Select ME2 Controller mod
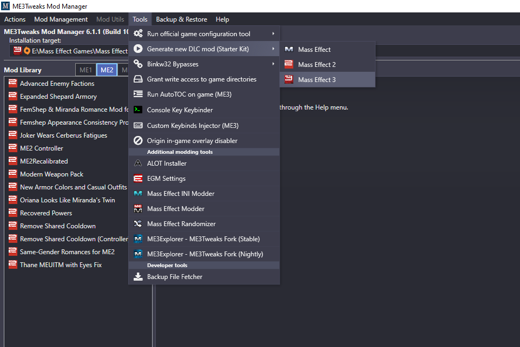 (42, 148)
